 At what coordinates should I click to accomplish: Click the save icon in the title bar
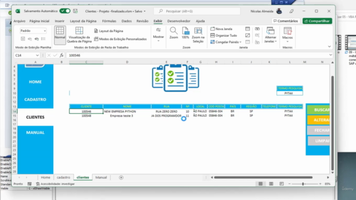click(76, 11)
